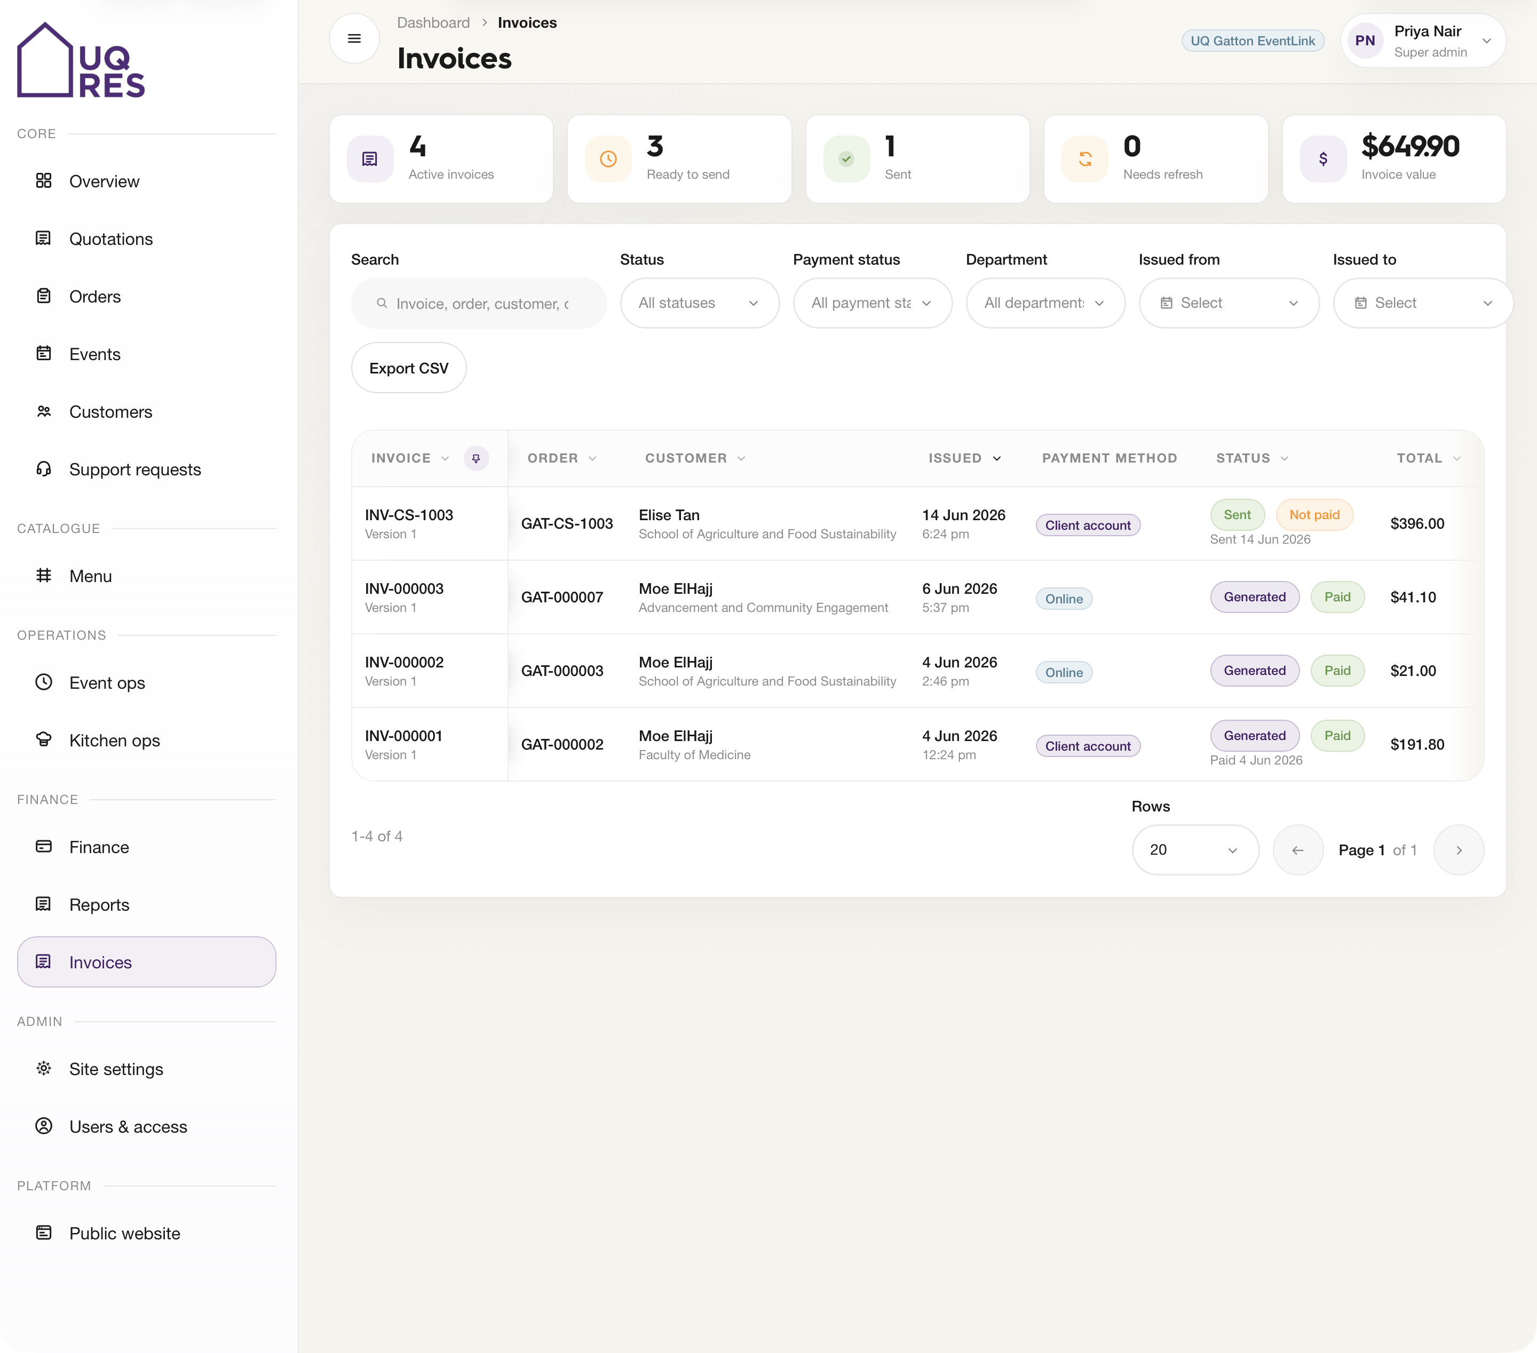This screenshot has width=1537, height=1353.
Task: Open the Issued from date picker
Action: pyautogui.click(x=1229, y=303)
